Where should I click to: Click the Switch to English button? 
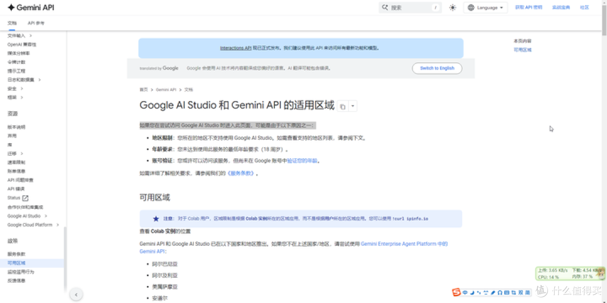[437, 68]
